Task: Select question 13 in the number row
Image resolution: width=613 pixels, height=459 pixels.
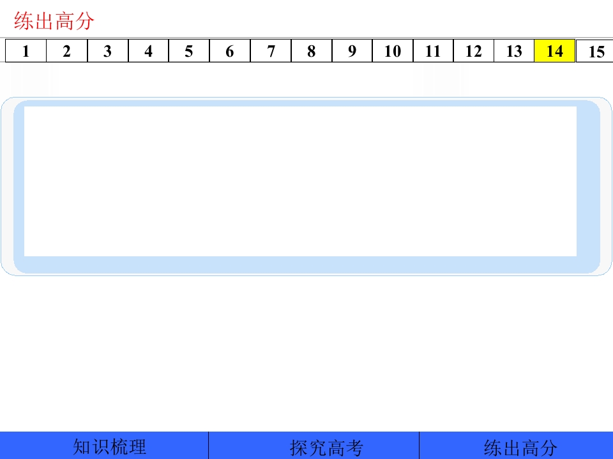Action: click(514, 51)
